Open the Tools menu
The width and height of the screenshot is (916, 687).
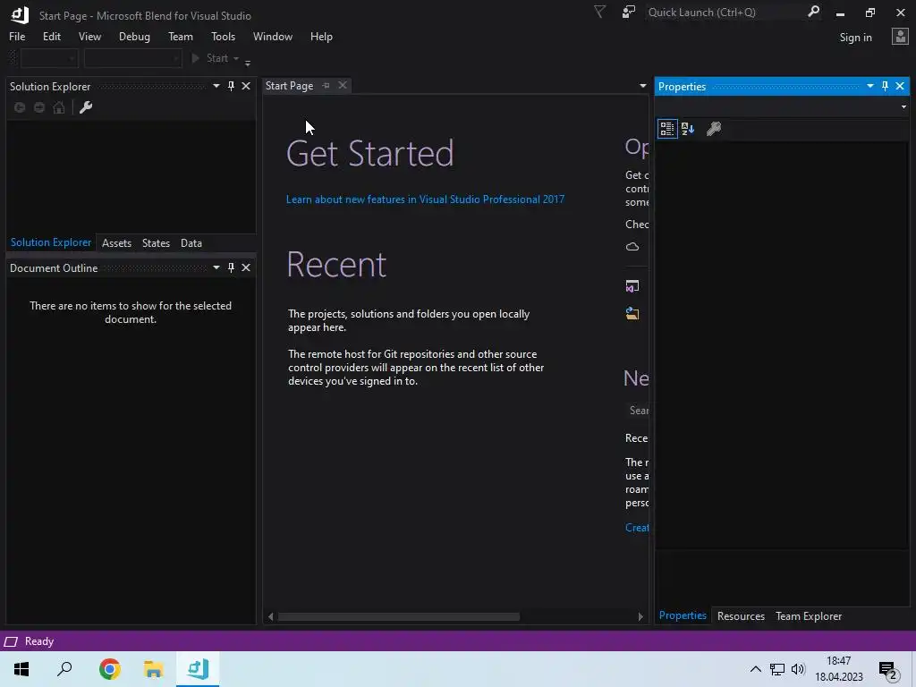click(223, 36)
